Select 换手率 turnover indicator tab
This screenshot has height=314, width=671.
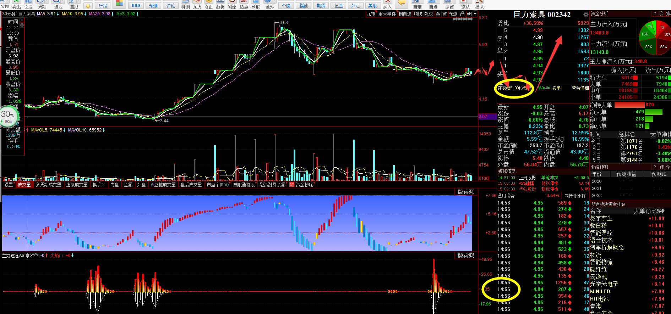coord(99,185)
